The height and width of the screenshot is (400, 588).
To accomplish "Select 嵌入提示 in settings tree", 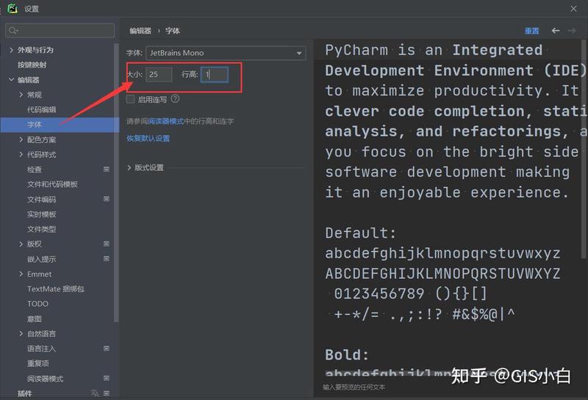I will click(x=42, y=259).
